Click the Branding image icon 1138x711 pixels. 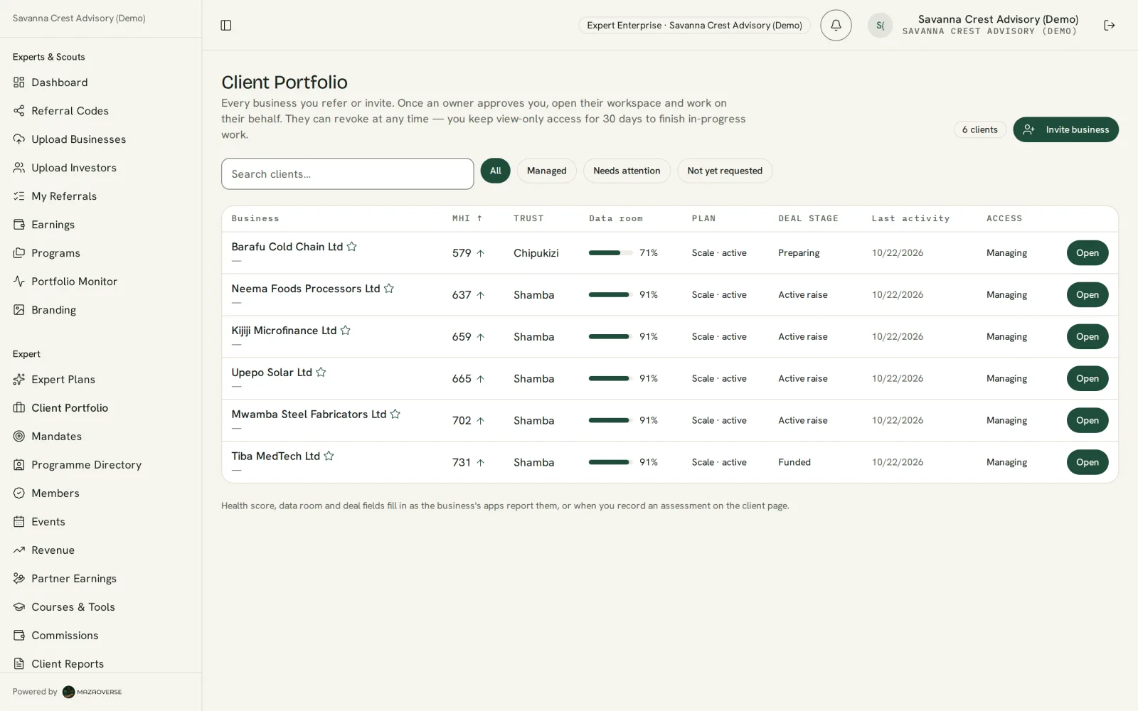(x=19, y=310)
